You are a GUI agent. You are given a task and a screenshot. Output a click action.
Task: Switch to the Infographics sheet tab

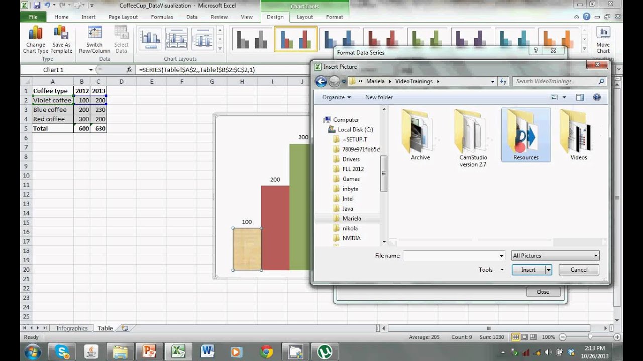tap(72, 328)
